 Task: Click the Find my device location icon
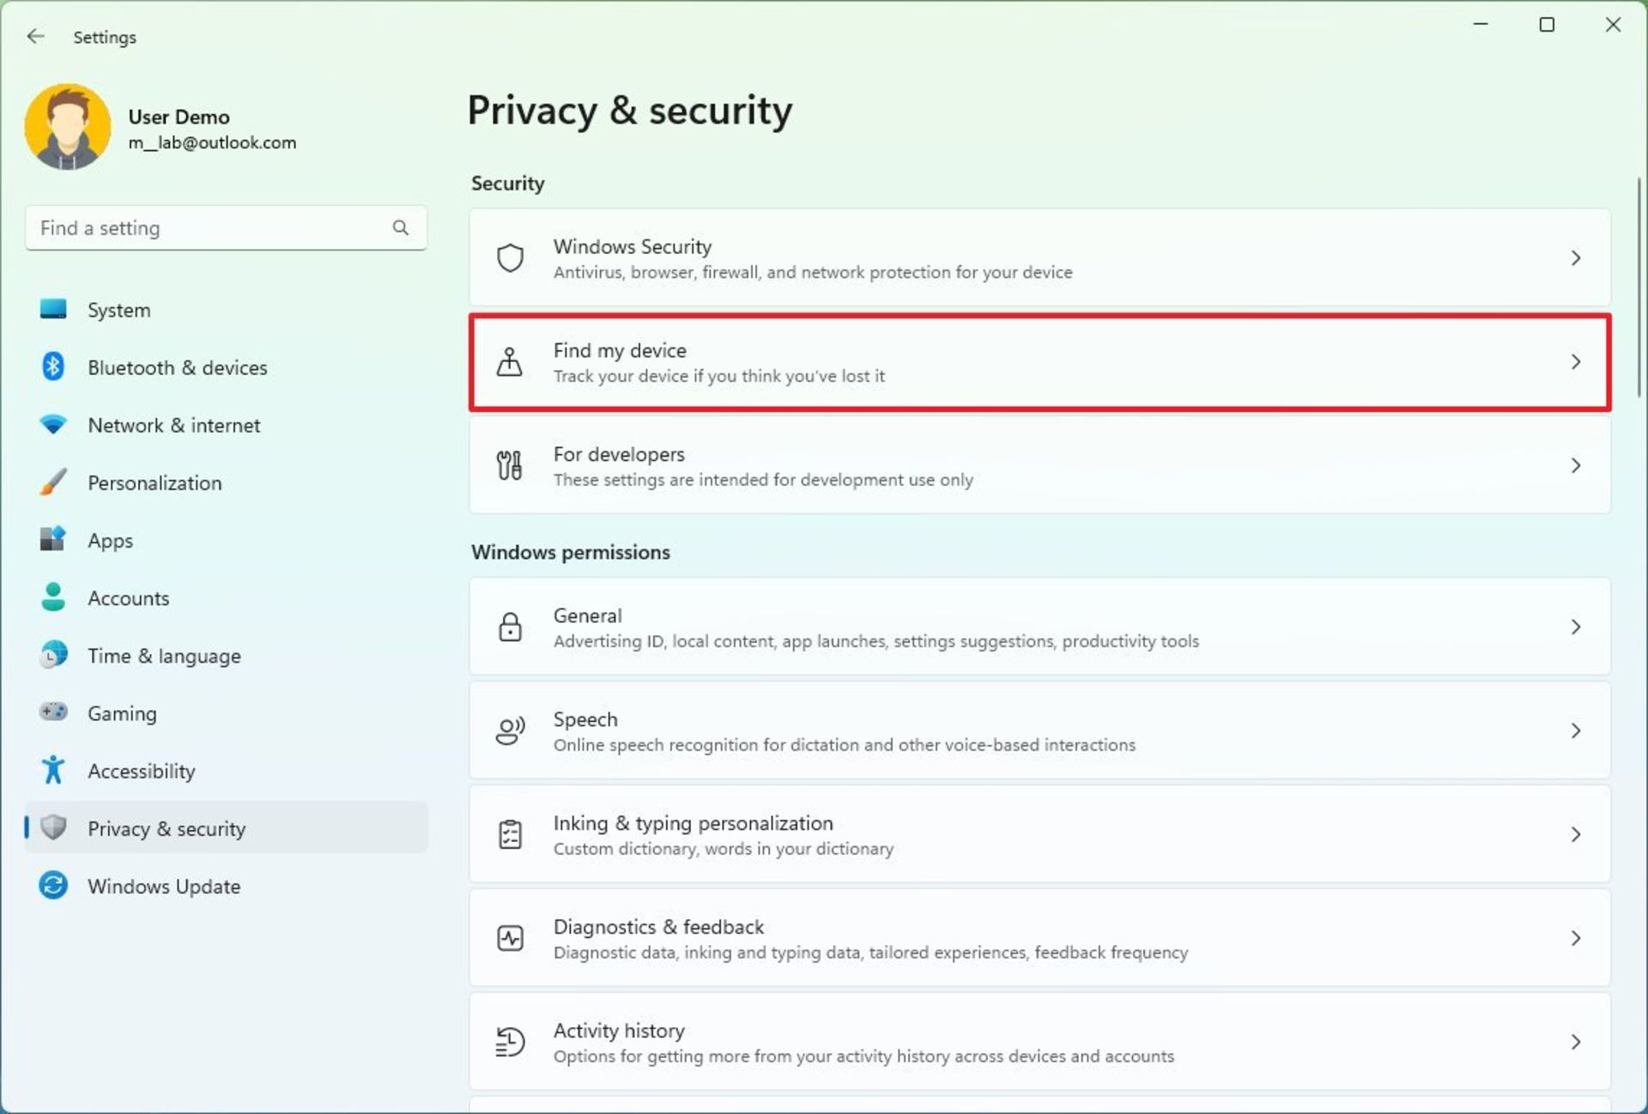click(x=510, y=362)
